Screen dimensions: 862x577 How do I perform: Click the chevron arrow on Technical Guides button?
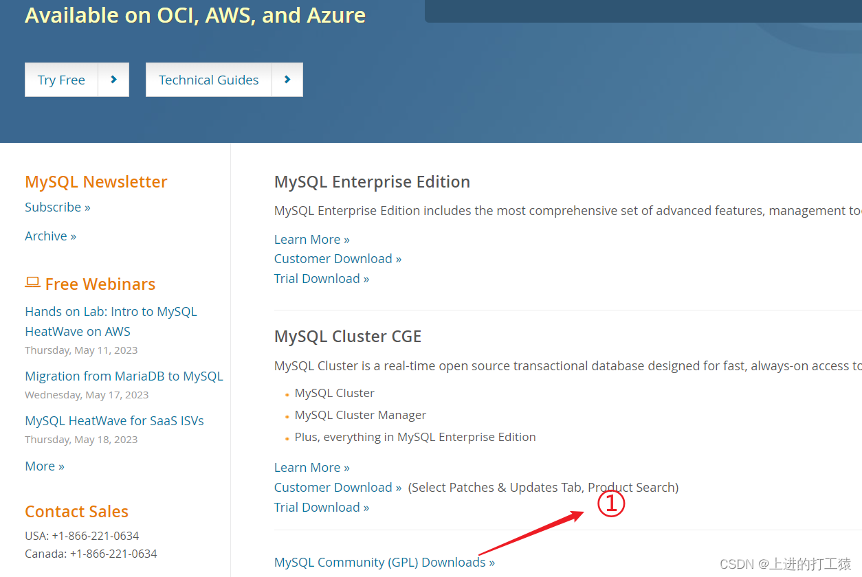coord(287,80)
